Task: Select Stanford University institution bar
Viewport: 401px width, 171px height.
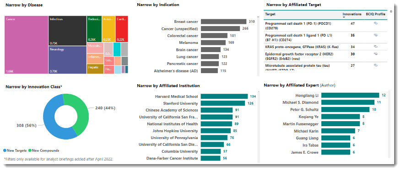Action: click(x=223, y=103)
